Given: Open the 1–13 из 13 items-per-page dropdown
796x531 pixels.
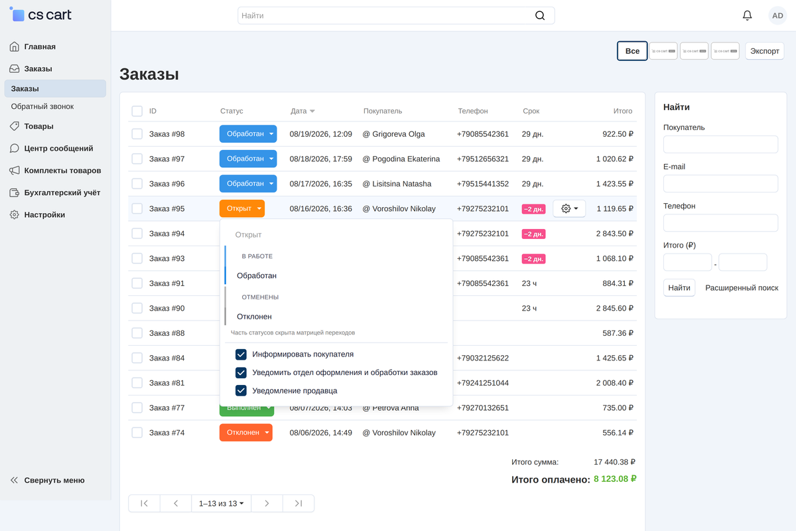Looking at the screenshot, I should point(221,503).
